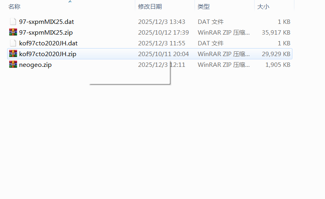Select the file name 97-sxpmMIX25.dat
325x199 pixels.
pyautogui.click(x=47, y=22)
